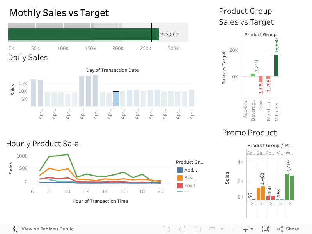
Task: Click the green 2,719 Promo Product bar
Action: pos(287,187)
